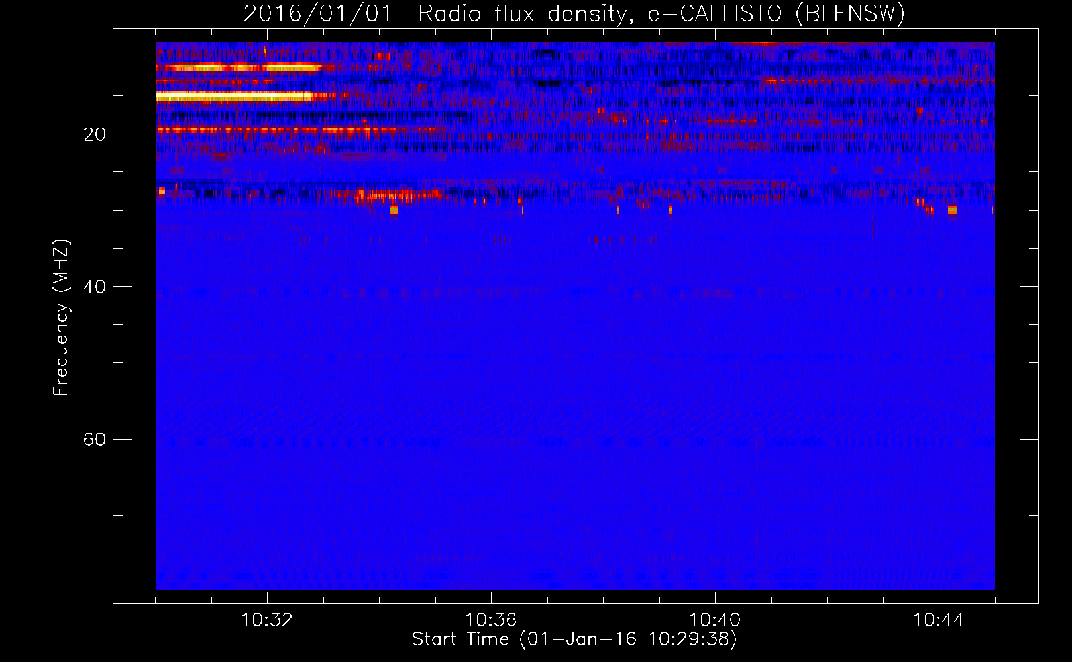The height and width of the screenshot is (662, 1072).
Task: Click the small yellow blip near 10:39 at 30 MHz
Action: tap(670, 211)
